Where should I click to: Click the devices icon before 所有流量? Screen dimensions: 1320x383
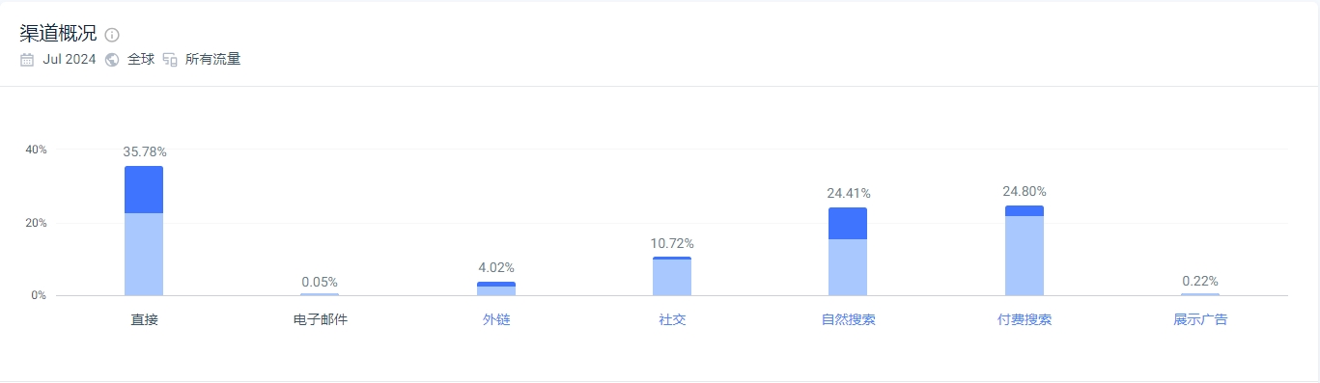[x=170, y=60]
